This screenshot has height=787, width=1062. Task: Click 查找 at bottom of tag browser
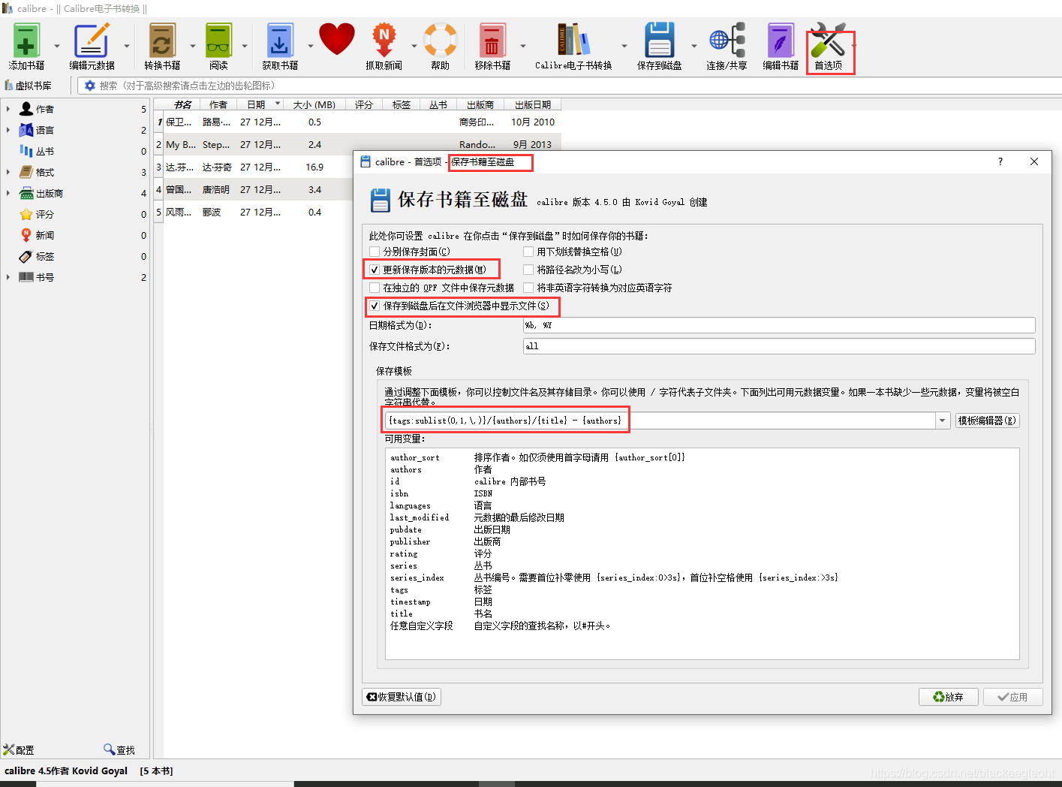pos(119,749)
